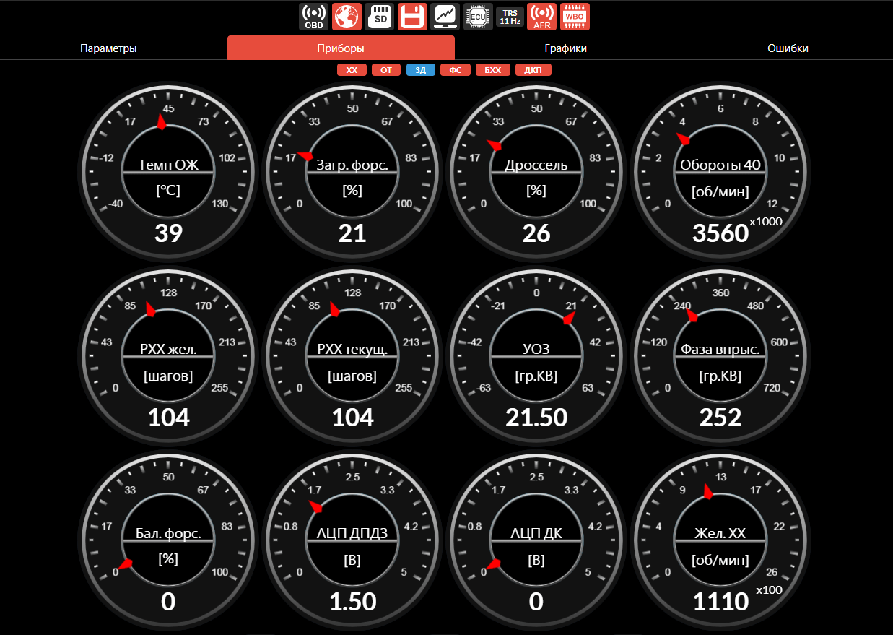Toggle the ДКП status flag
The width and height of the screenshot is (893, 635).
533,70
